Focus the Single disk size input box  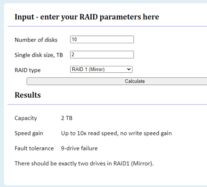click(x=102, y=54)
